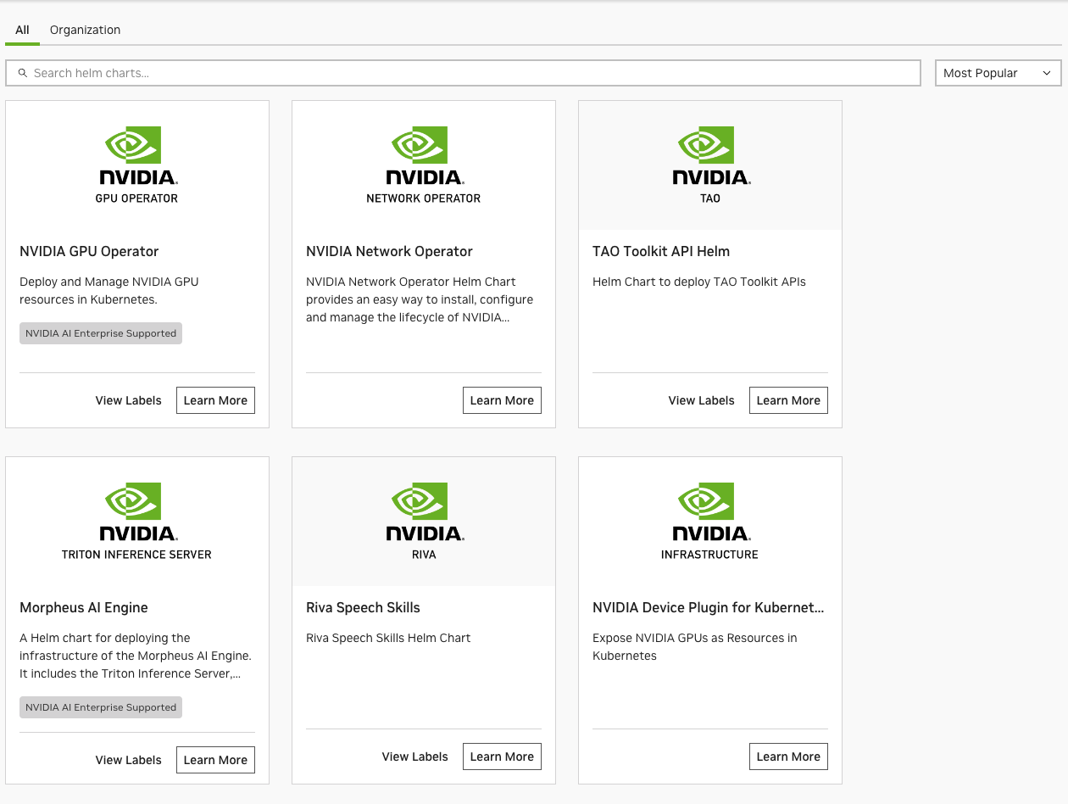Click the NVIDIA Network Operator logo
The height and width of the screenshot is (804, 1068).
pyautogui.click(x=424, y=165)
